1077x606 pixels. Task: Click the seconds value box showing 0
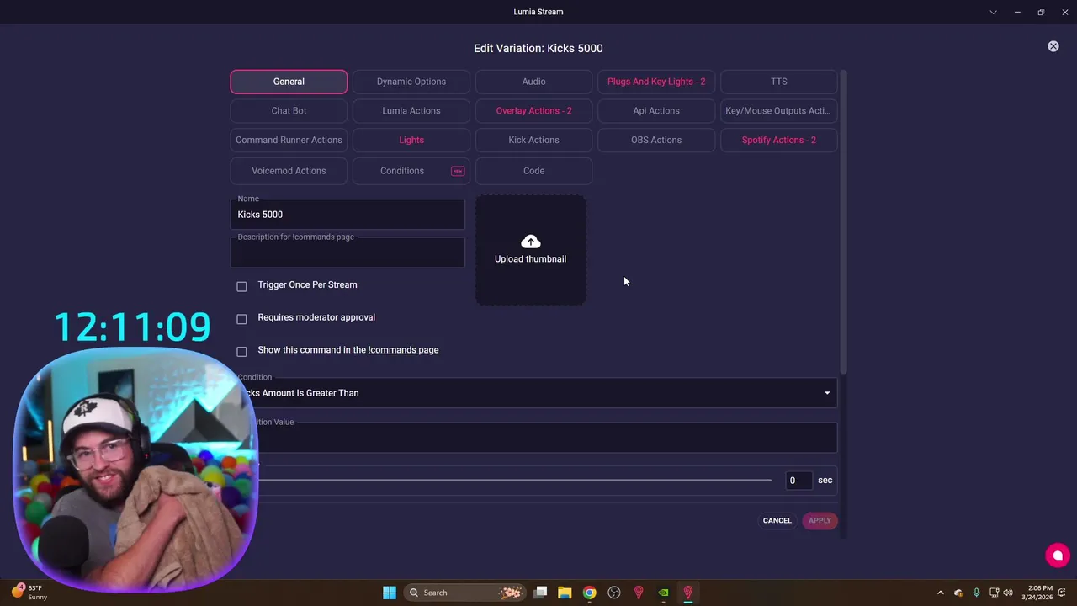pos(798,481)
